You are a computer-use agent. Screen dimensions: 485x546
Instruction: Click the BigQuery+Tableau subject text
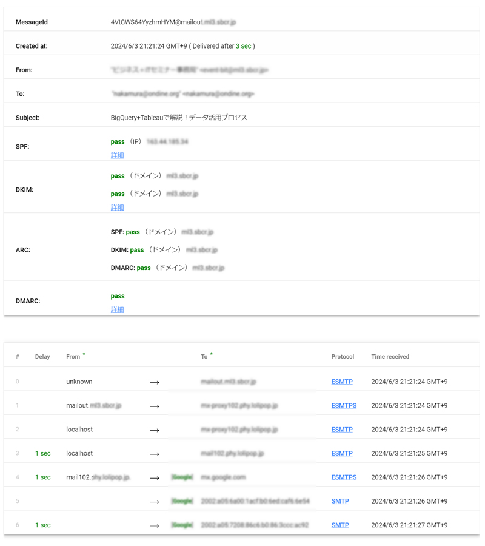pos(179,118)
